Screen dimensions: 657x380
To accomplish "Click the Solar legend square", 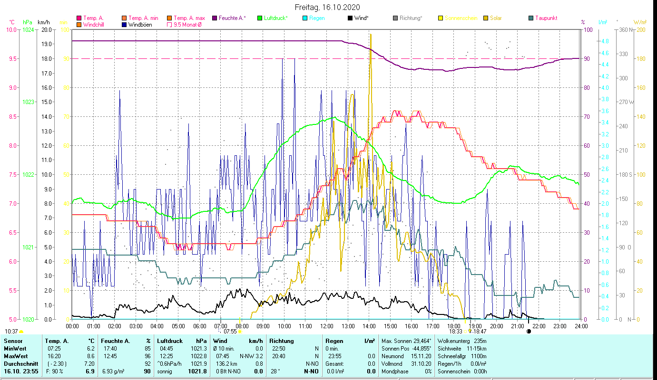I will point(486,19).
